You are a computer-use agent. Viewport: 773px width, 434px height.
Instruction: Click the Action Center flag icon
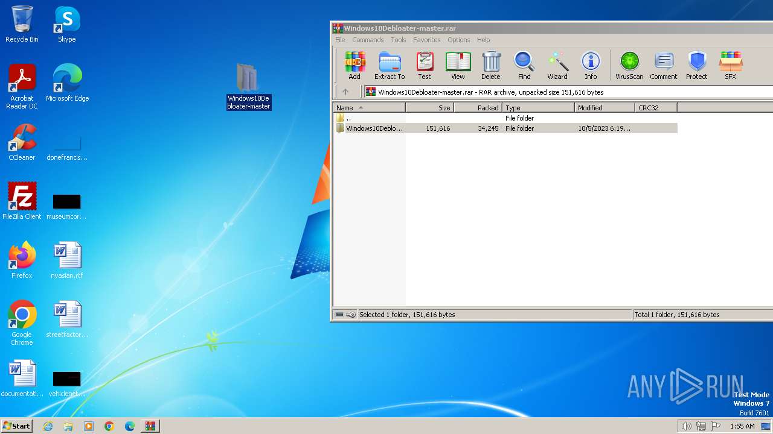pos(716,426)
